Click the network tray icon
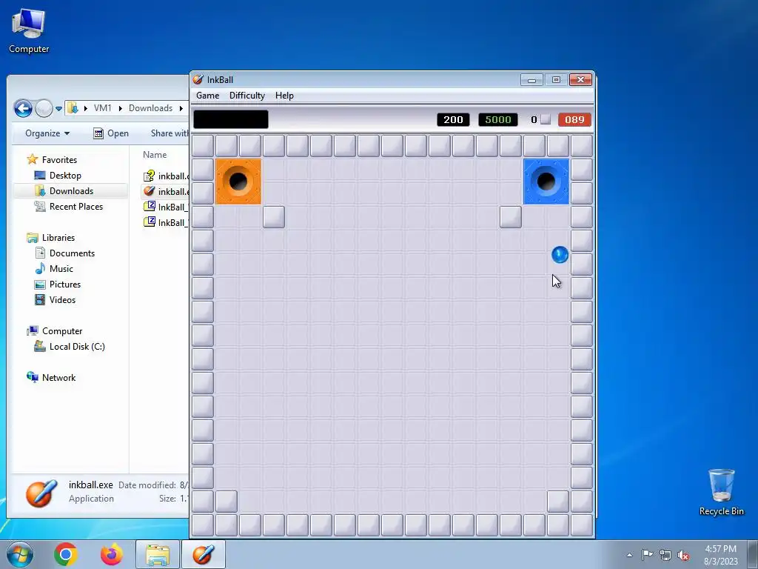The image size is (758, 569). tap(665, 555)
